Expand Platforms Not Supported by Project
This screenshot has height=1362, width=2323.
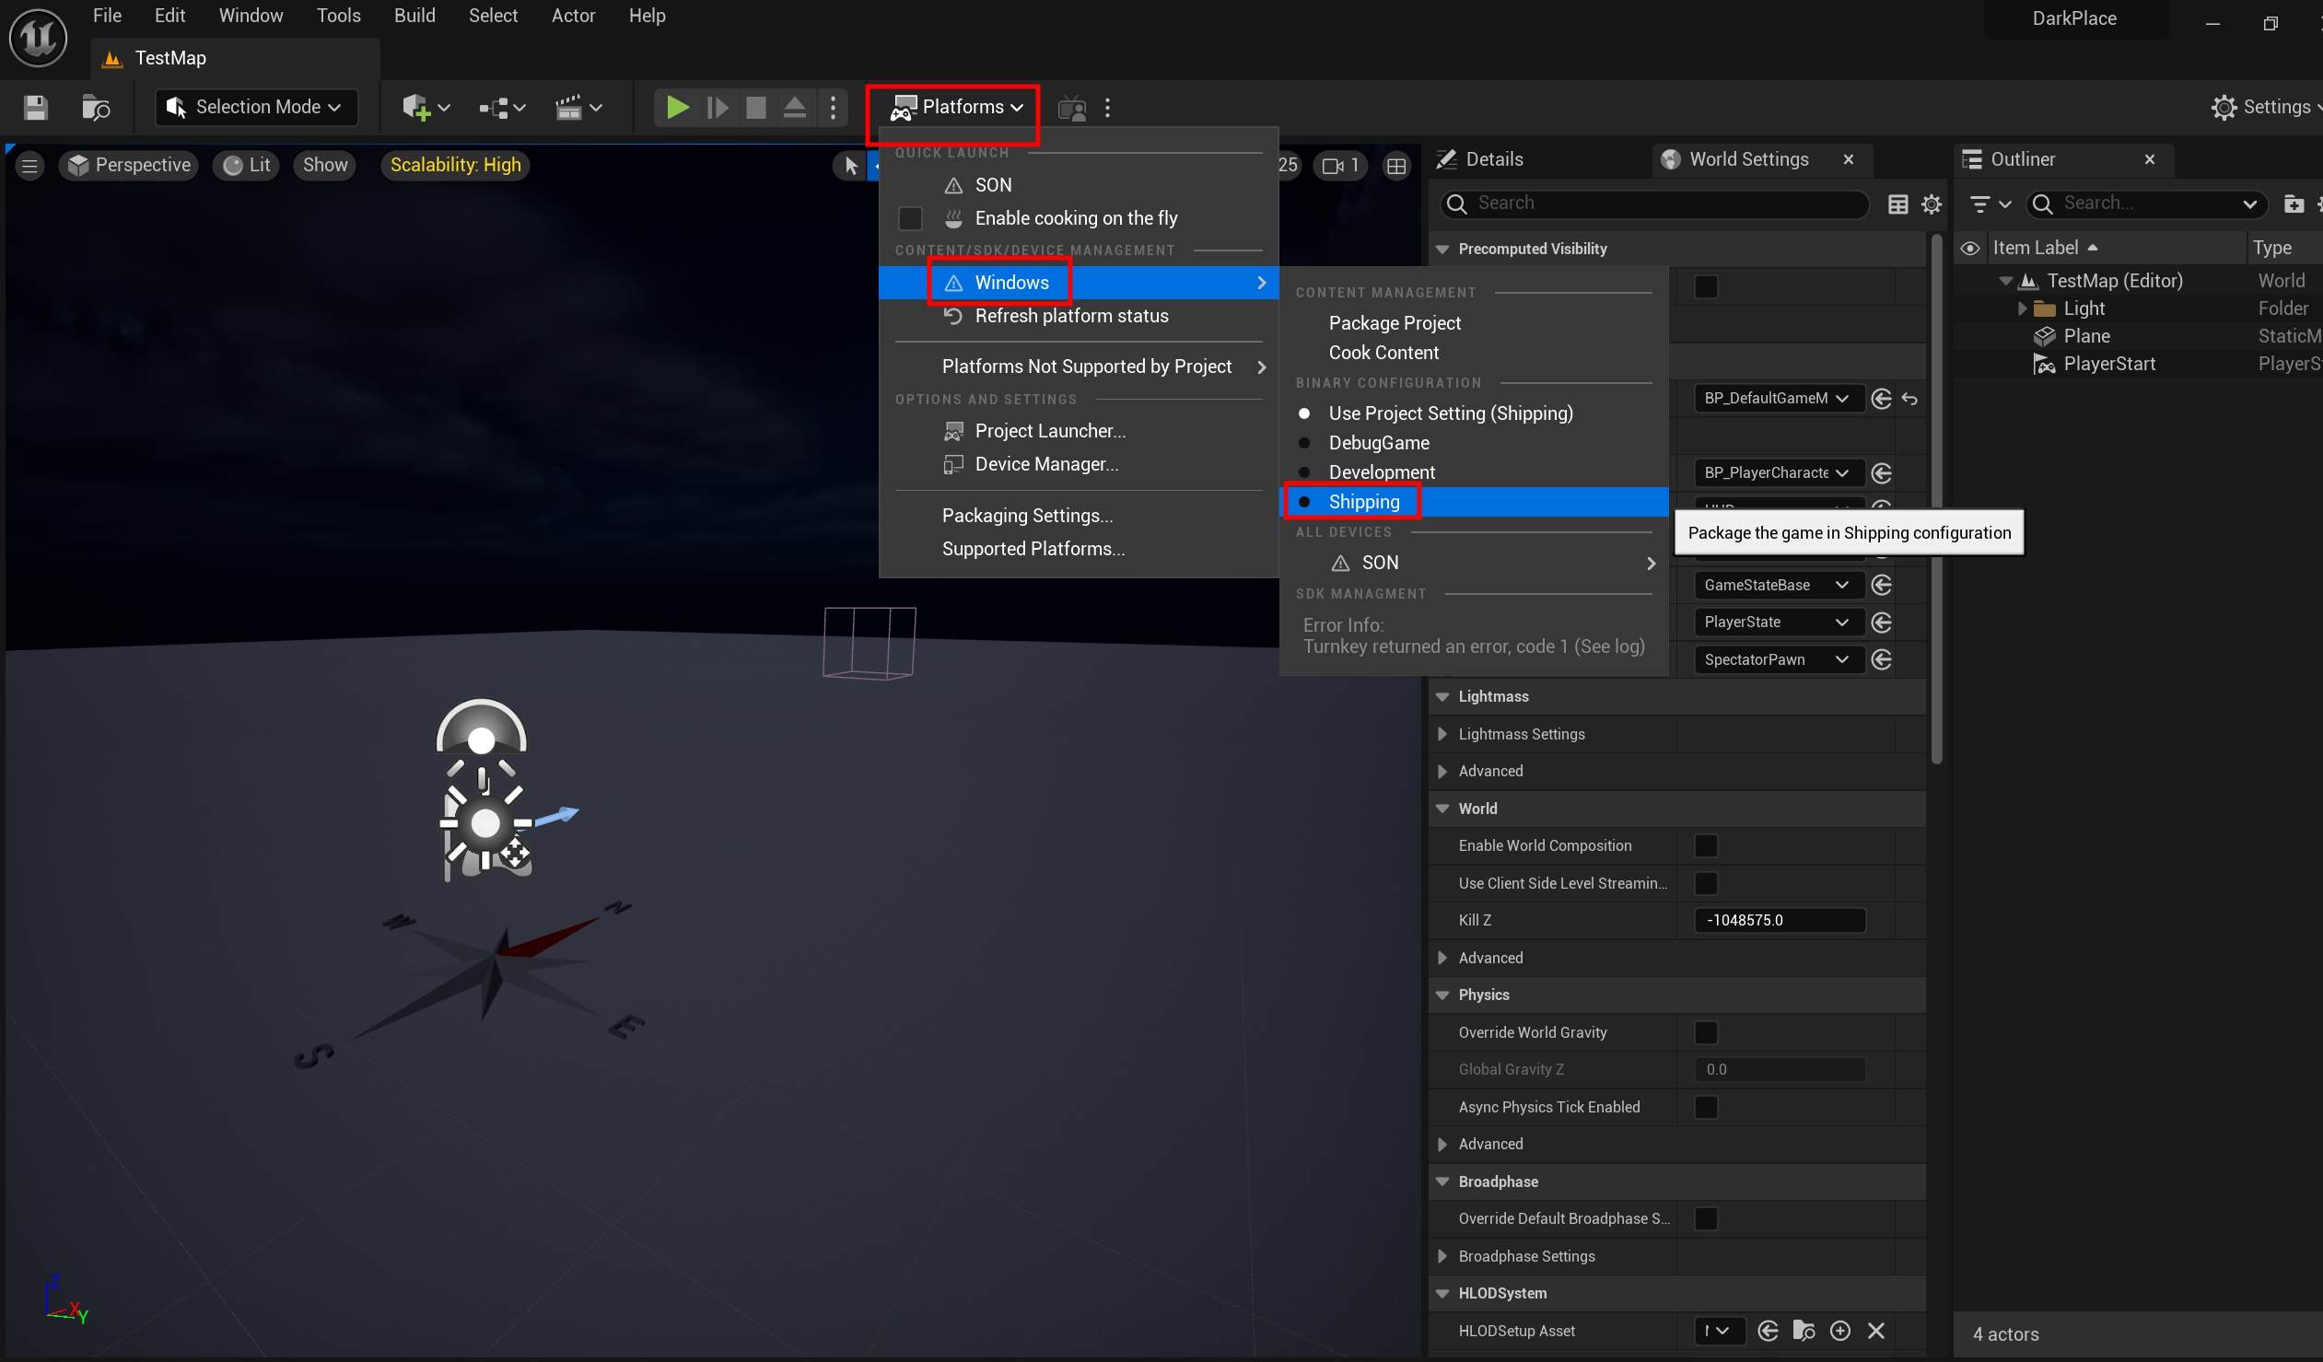1079,367
